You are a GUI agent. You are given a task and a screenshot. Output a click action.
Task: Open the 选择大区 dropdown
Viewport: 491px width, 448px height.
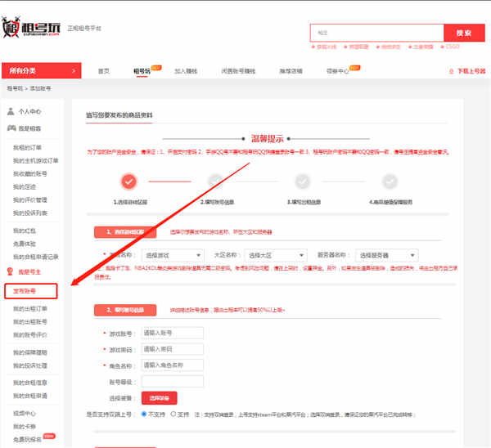point(276,256)
